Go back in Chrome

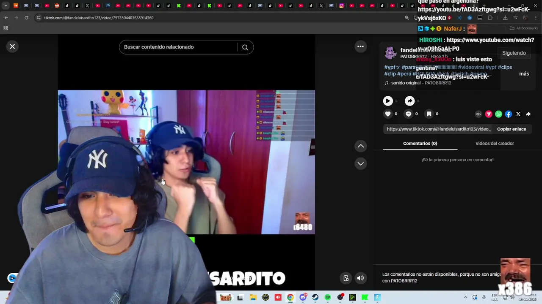6,18
